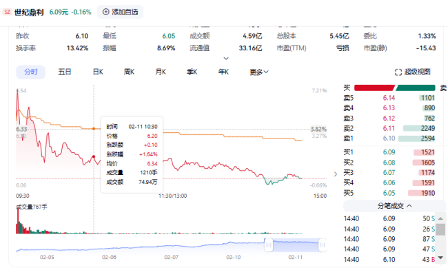Viewport: 448px width, 268px height.
Task: Click the 买5 price 6.05 row
Action: (389, 193)
